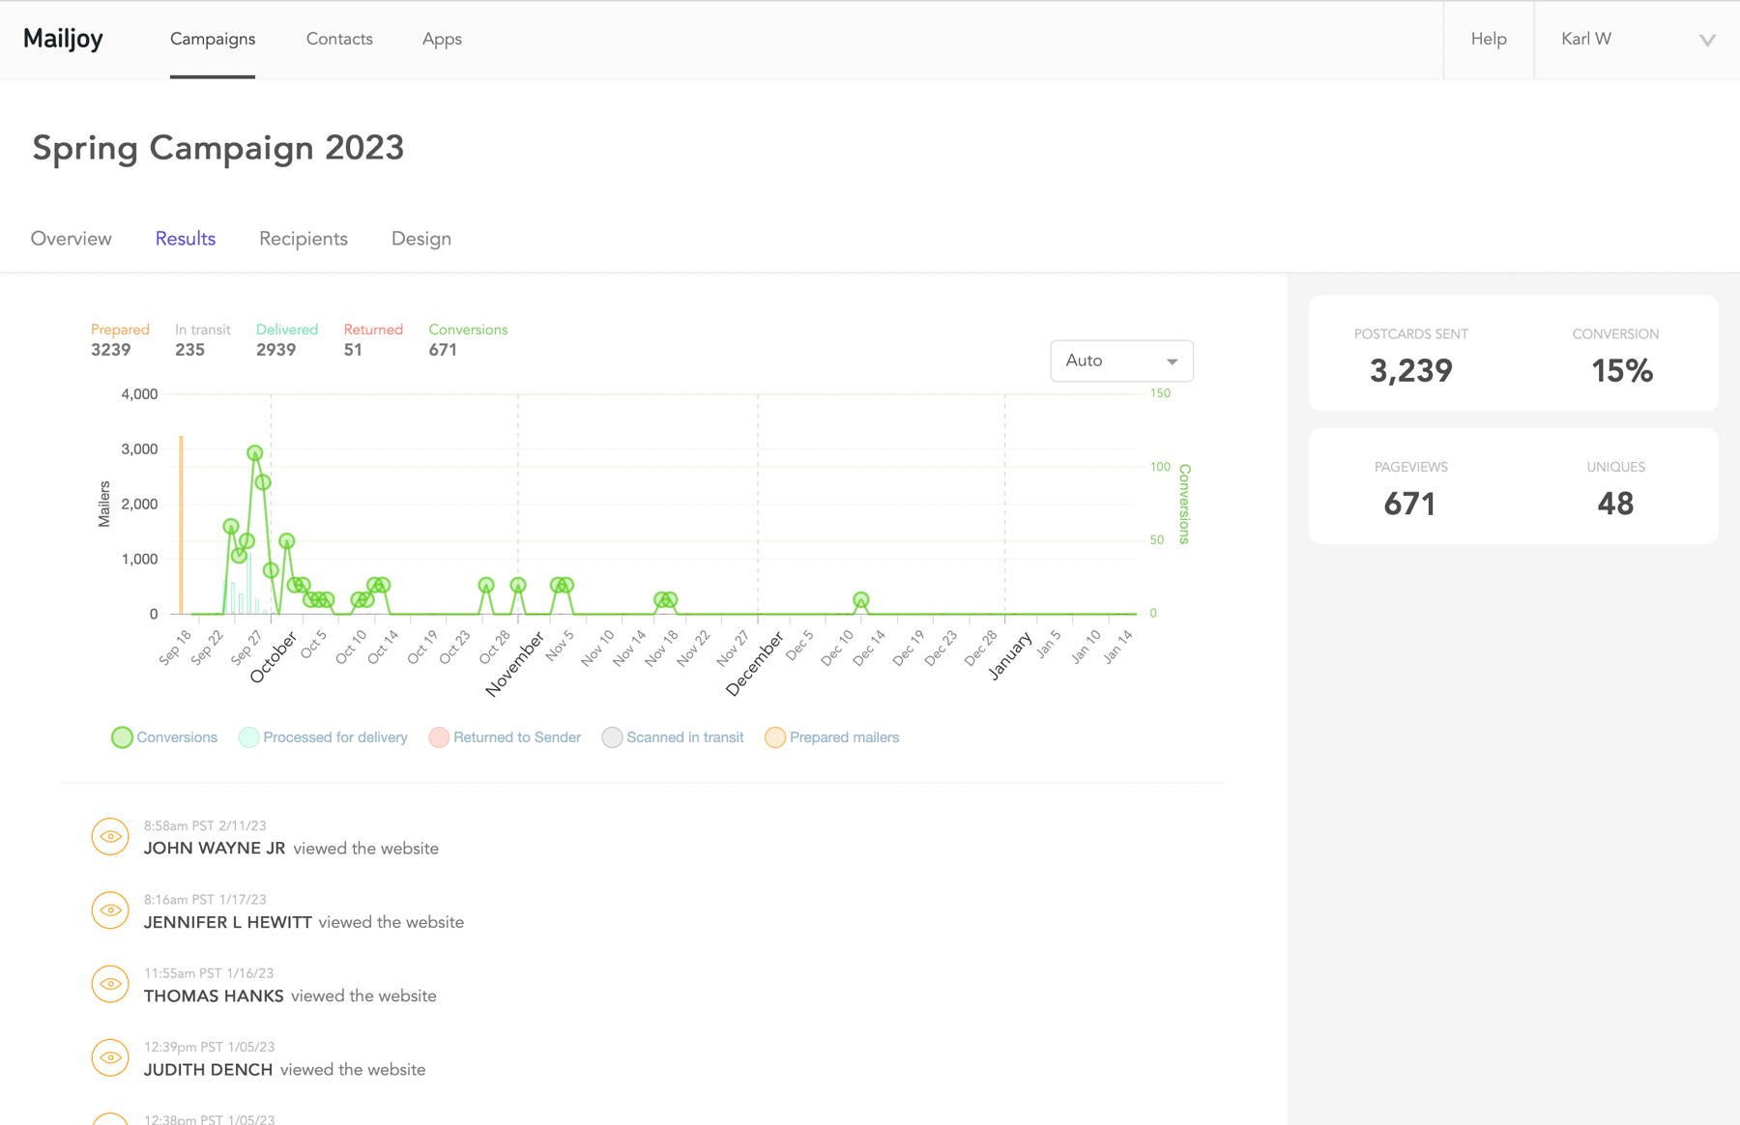Viewport: 1740px width, 1125px height.
Task: Click the Prepared 3239 stat
Action: [120, 340]
